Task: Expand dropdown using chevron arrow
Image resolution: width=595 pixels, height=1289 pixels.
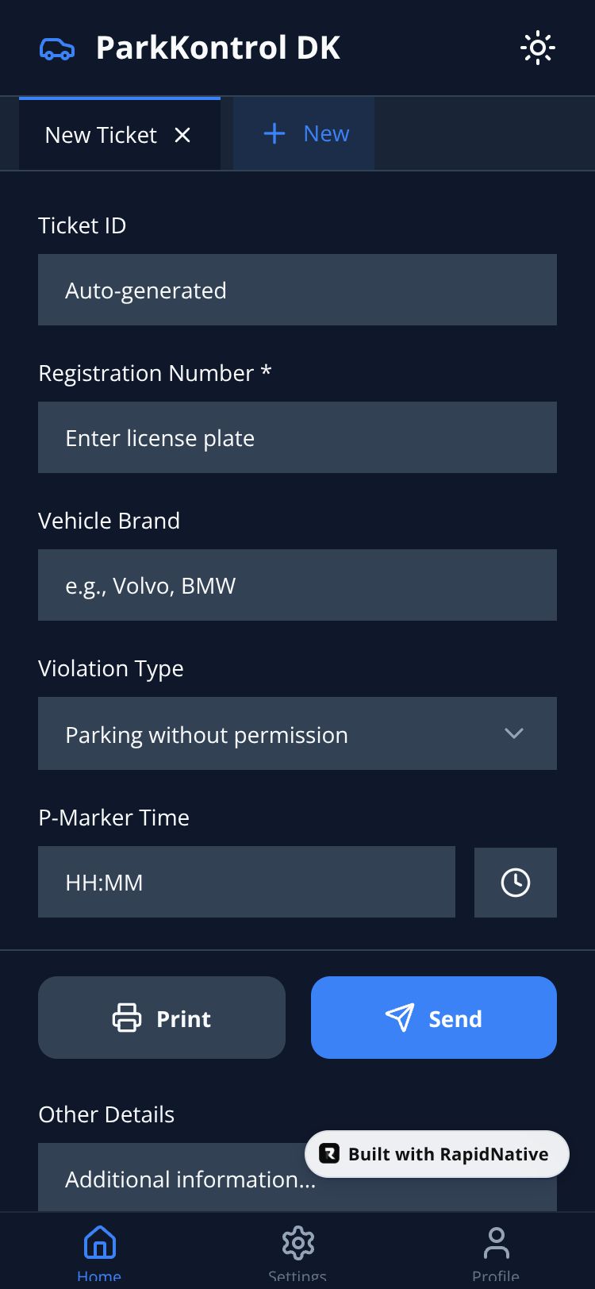Action: pos(514,734)
